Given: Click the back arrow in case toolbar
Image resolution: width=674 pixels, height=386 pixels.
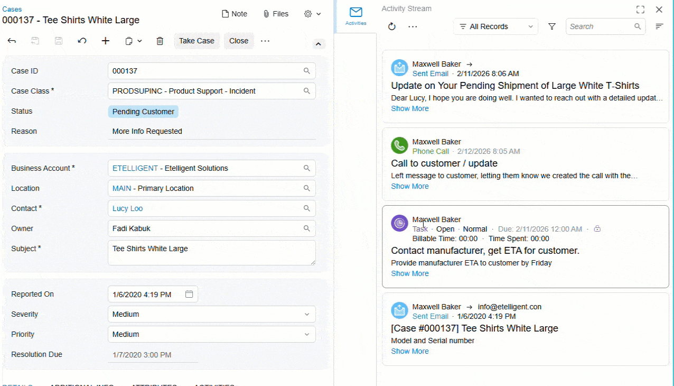Looking at the screenshot, I should 12,41.
